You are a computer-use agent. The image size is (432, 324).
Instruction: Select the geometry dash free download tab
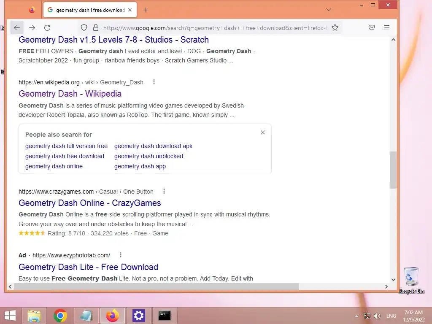[90, 10]
